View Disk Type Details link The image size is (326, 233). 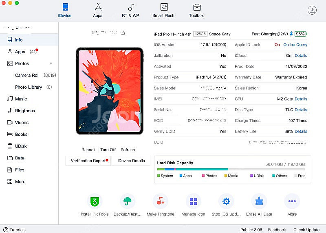[x=301, y=109]
